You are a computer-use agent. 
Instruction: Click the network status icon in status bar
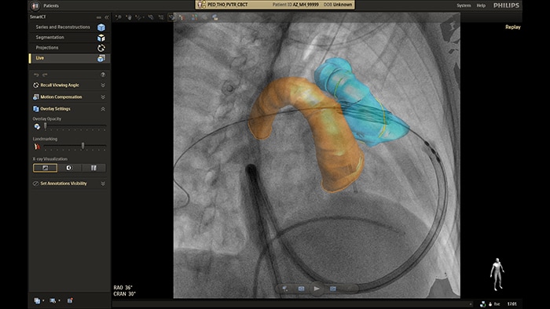482,304
